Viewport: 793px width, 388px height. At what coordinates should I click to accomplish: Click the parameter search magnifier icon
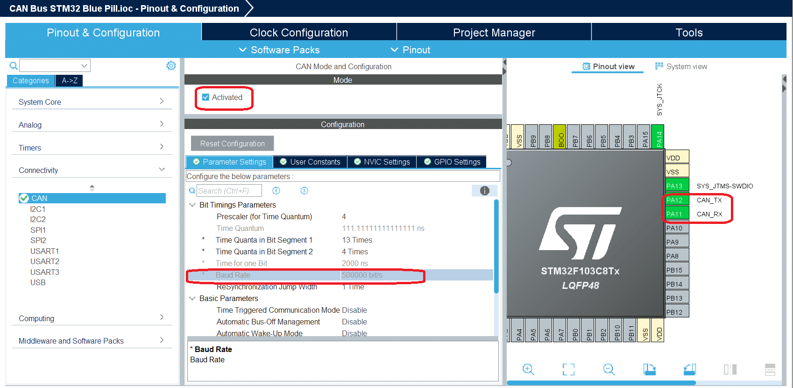(x=192, y=191)
